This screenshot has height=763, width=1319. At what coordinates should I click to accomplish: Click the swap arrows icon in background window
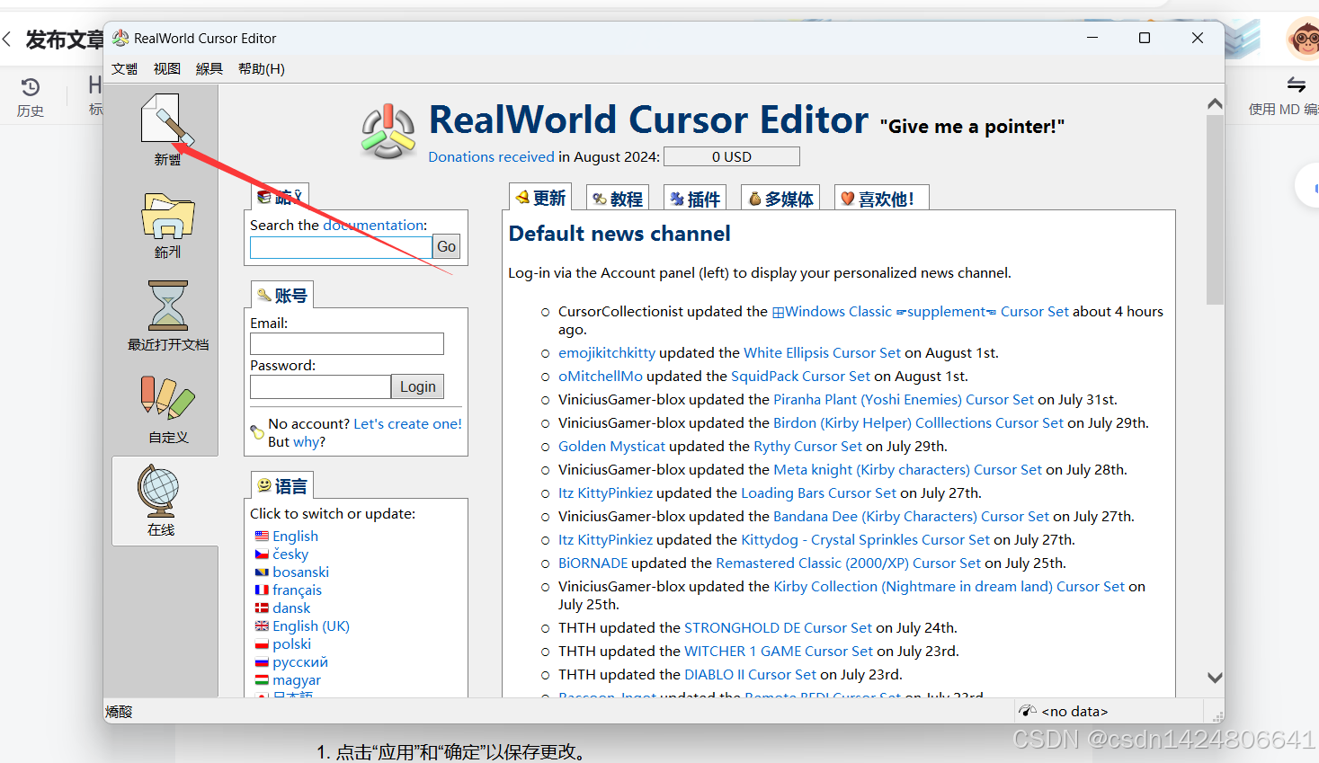(1296, 84)
